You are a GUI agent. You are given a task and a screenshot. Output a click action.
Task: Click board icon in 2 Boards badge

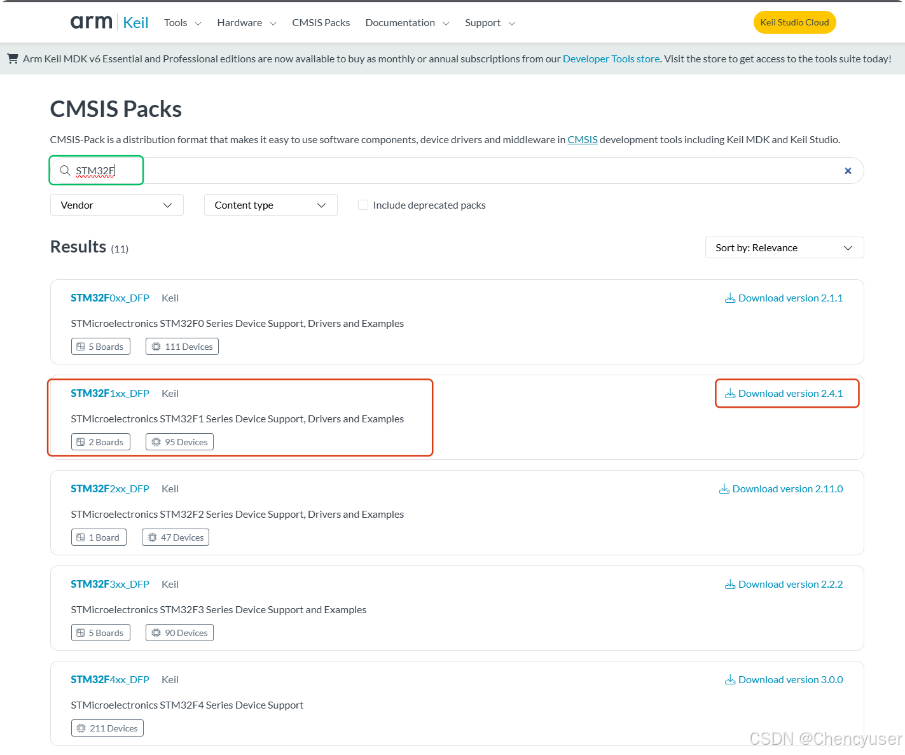(81, 442)
